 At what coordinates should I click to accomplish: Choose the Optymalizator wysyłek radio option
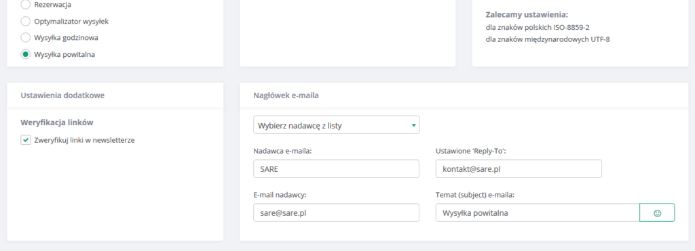tap(26, 21)
